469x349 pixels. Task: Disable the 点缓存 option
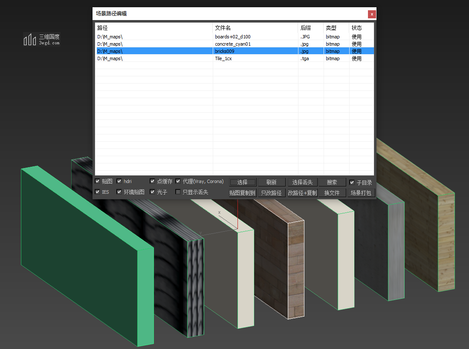(x=153, y=181)
